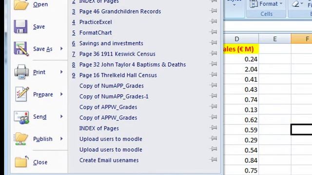
Task: Click the Print printer icon
Action: [21, 72]
